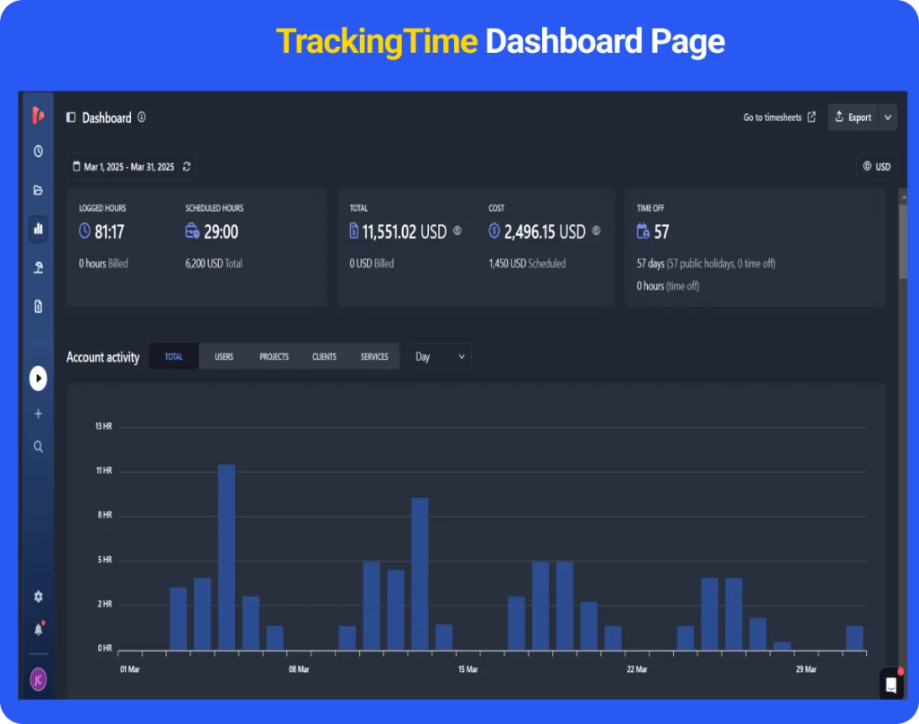Open the projects folder icon in sidebar

[38, 190]
